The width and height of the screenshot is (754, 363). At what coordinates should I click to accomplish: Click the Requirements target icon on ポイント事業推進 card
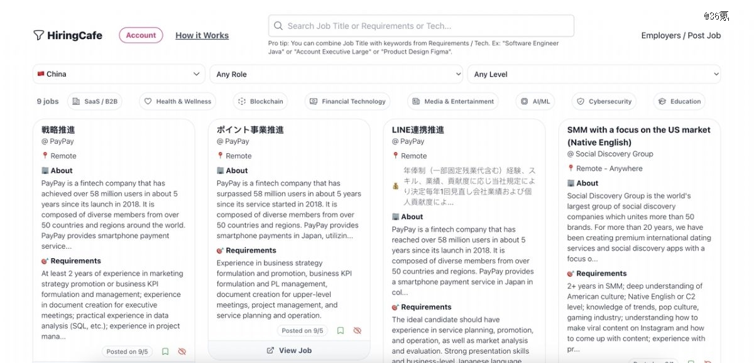coord(220,250)
